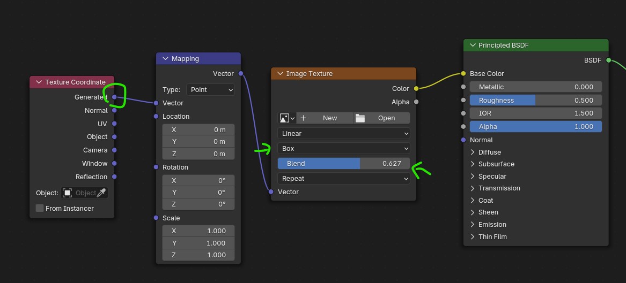This screenshot has width=626, height=283.
Task: Expand the Specular panel
Action: 473,177
